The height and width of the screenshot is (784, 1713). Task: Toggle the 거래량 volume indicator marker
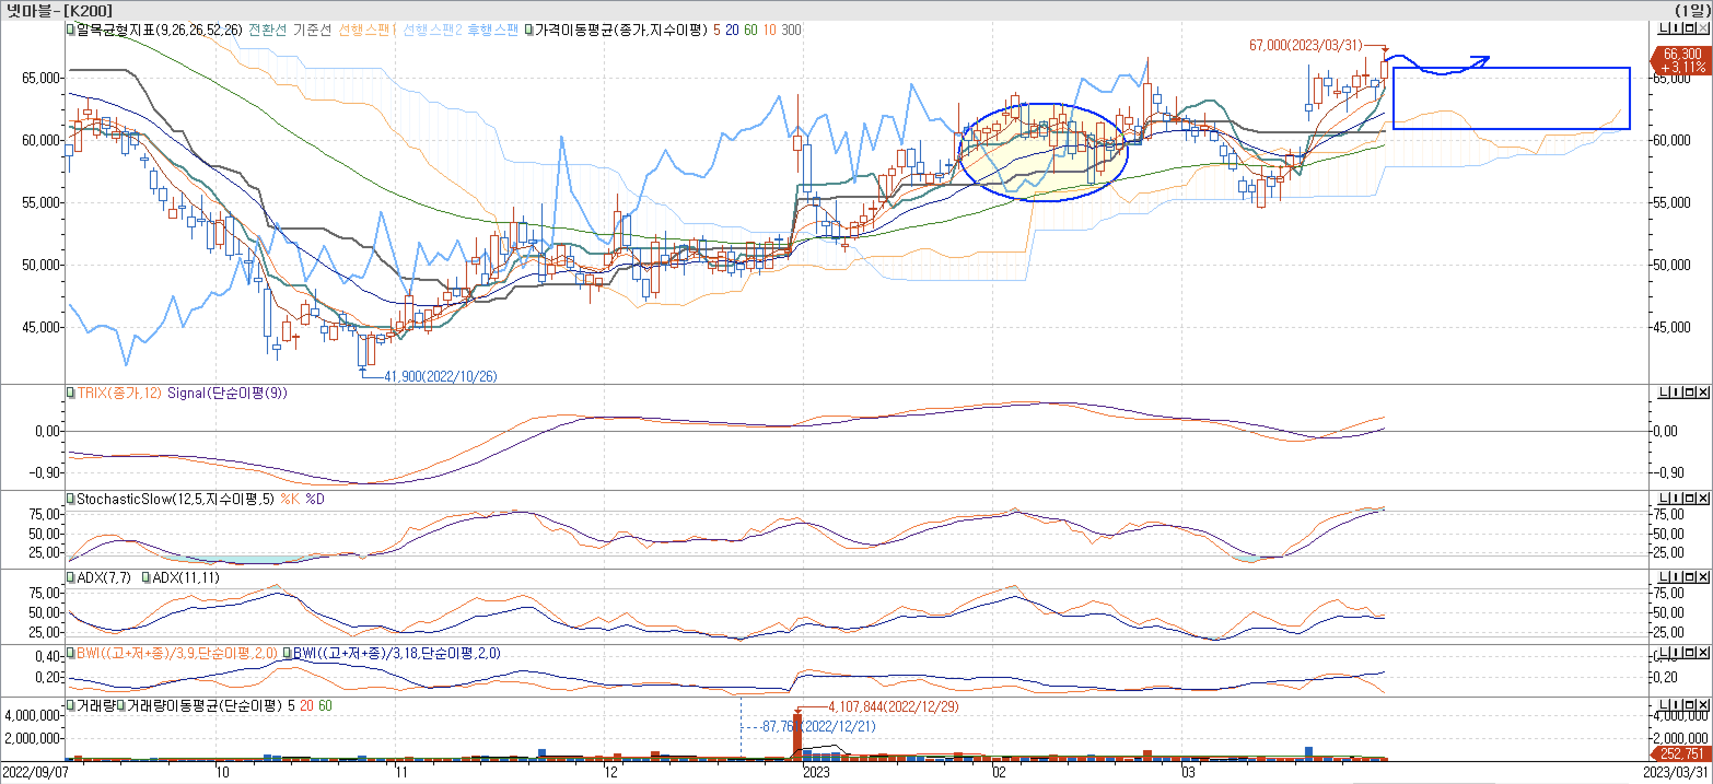point(71,705)
